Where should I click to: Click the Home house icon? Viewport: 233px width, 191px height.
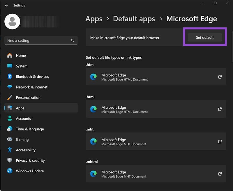click(x=10, y=55)
